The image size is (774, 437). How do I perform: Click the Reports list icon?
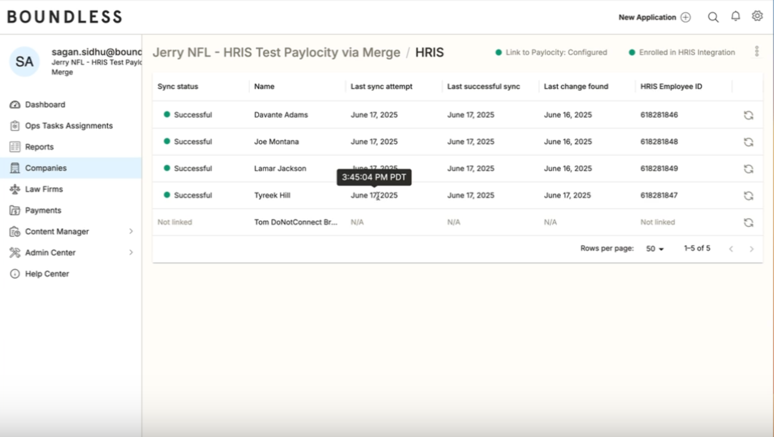15,147
